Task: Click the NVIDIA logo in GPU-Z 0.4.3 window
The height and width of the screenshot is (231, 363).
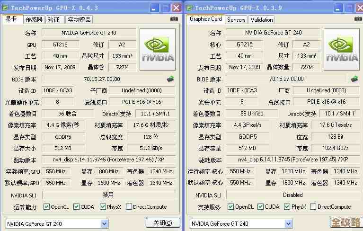Action: point(158,49)
